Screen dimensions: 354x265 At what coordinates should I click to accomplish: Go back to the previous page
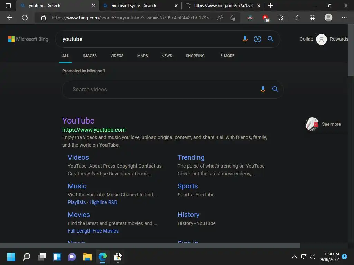pos(9,18)
